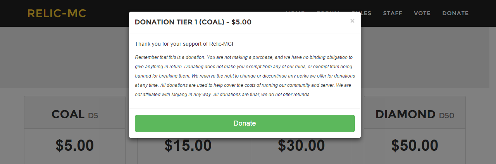This screenshot has height=164, width=496.
Task: Click the Donation Tier 1 dialog title
Action: [193, 22]
